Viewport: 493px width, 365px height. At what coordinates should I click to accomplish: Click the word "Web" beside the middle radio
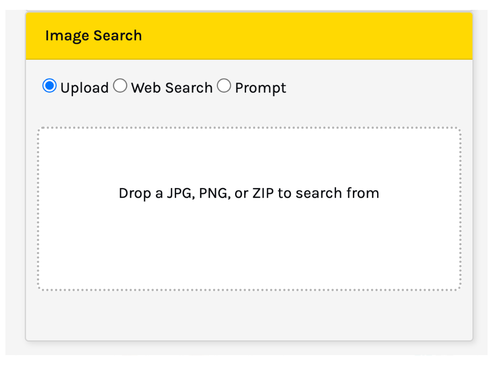tap(146, 88)
